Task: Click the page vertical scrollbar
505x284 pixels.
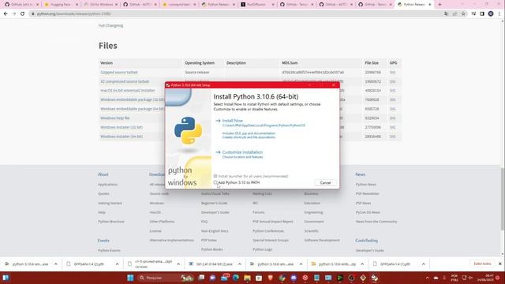Action: (503, 199)
